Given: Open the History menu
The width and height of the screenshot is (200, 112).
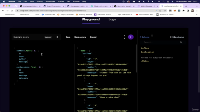Looking at the screenshot, I should coord(40,2).
